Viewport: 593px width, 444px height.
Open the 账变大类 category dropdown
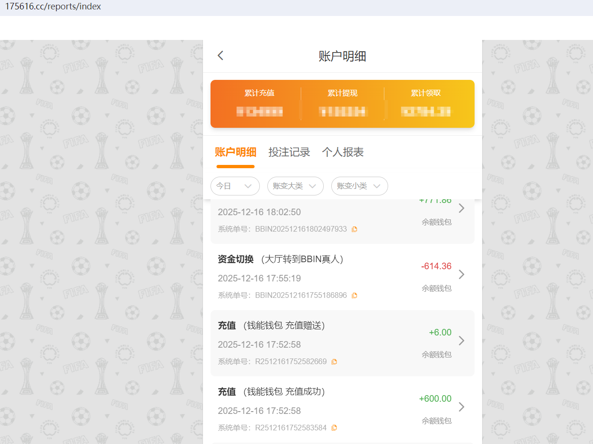[295, 186]
